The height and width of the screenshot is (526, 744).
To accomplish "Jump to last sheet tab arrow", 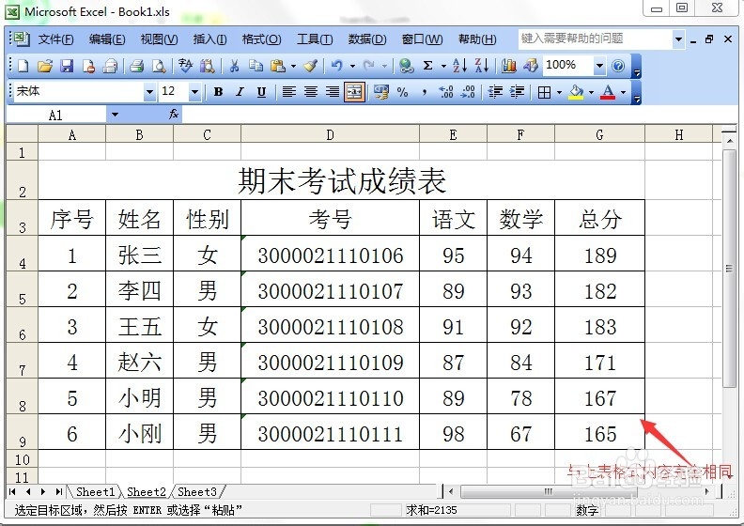I will point(59,492).
